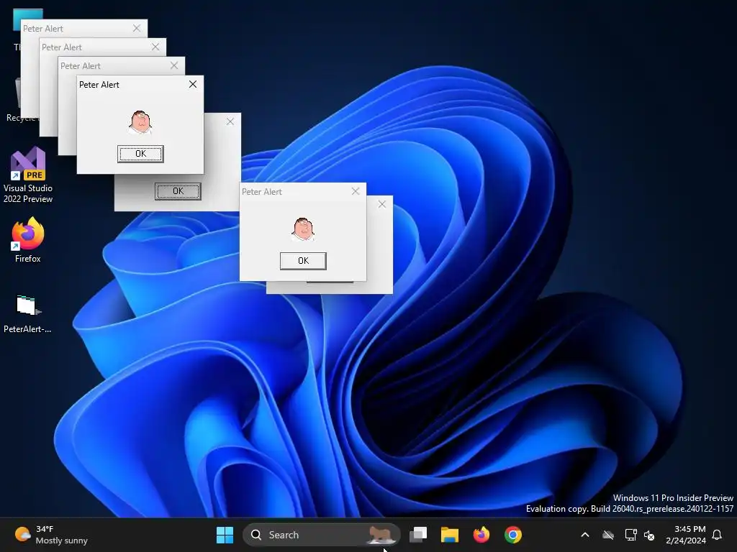Click Peter Griffin image in focused Peter Alert
The width and height of the screenshot is (737, 552).
coord(140,122)
